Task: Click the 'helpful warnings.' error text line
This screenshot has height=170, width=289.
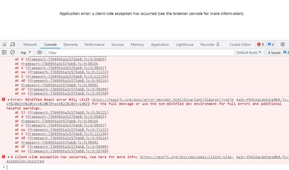Action: 24,108
